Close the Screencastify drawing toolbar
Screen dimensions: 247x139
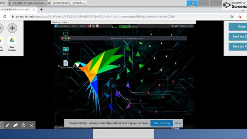[32, 125]
